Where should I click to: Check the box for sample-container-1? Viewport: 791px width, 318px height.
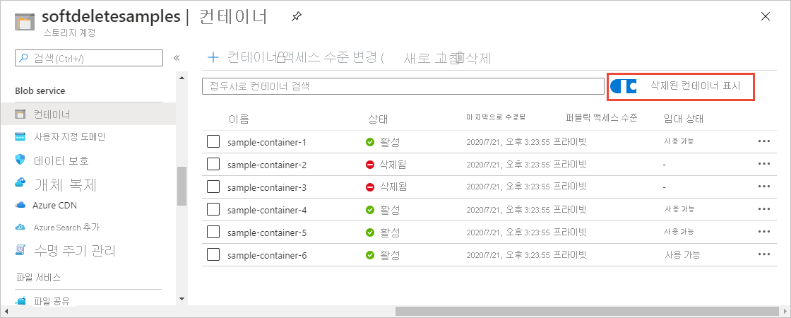tap(213, 141)
